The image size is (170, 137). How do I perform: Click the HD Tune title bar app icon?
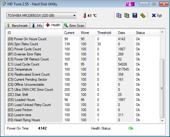(4, 4)
